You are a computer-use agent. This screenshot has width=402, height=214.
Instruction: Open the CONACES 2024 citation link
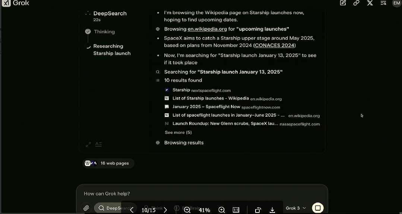pyautogui.click(x=274, y=45)
